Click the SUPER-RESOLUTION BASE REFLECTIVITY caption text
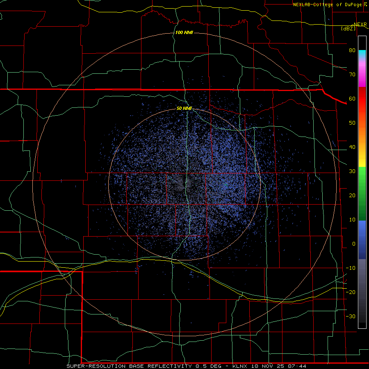Screen dimensions: 369x369 tap(129, 366)
